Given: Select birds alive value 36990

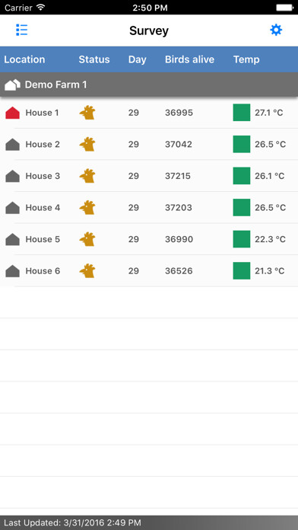Looking at the screenshot, I should [179, 239].
